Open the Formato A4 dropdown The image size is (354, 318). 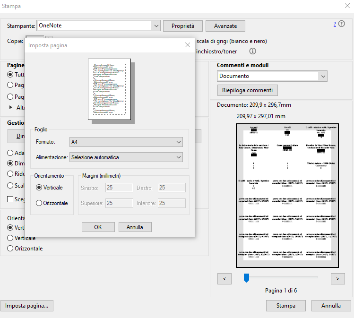(x=126, y=142)
